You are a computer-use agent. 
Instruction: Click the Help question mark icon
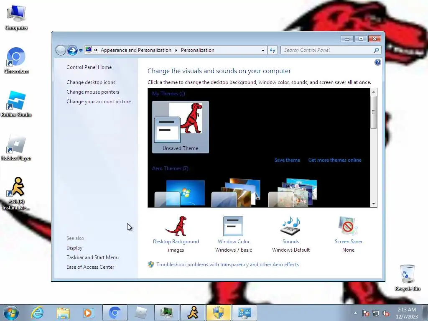(x=377, y=63)
